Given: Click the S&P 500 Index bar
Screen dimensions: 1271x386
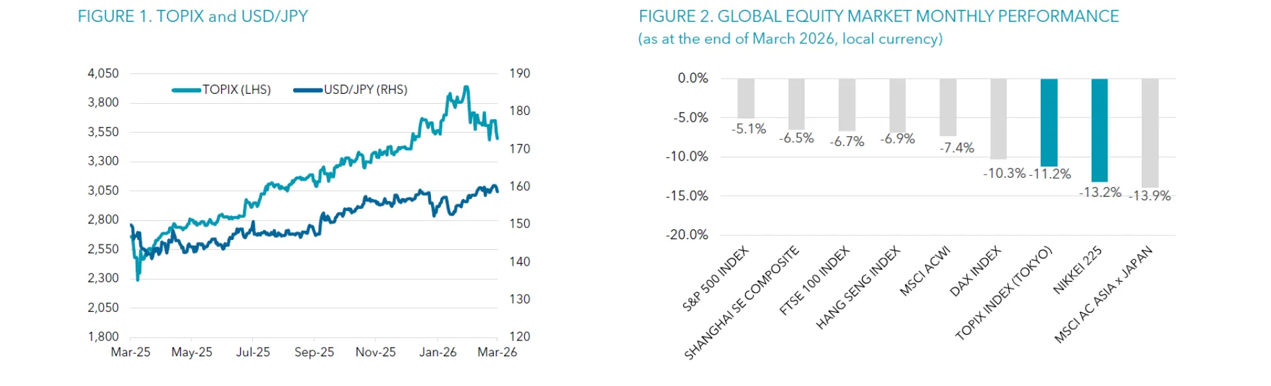Looking at the screenshot, I should tap(746, 98).
